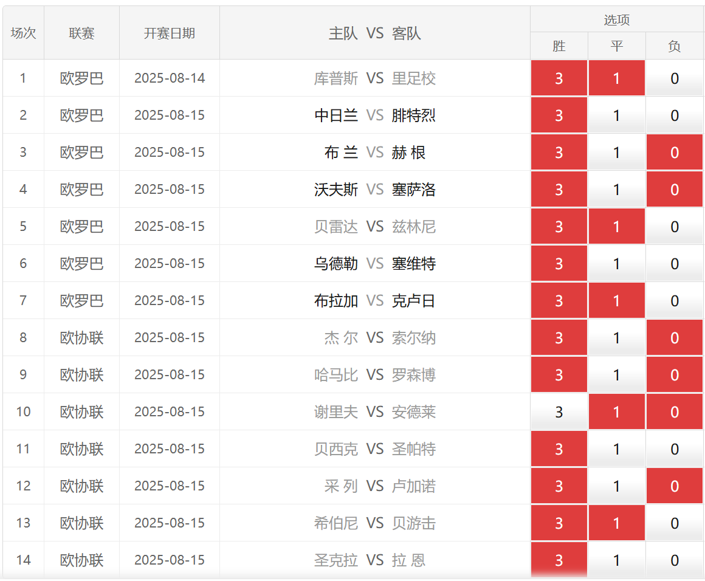This screenshot has width=705, height=581.
Task: Deselect loss option 0 for 谢里夫 VS 安德莱
Action: tap(675, 412)
